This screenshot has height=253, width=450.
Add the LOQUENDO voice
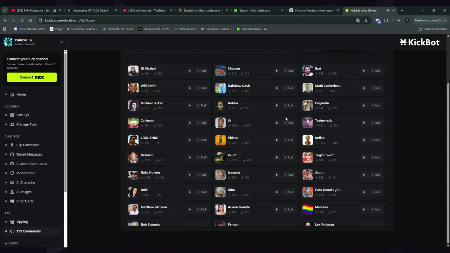click(201, 140)
